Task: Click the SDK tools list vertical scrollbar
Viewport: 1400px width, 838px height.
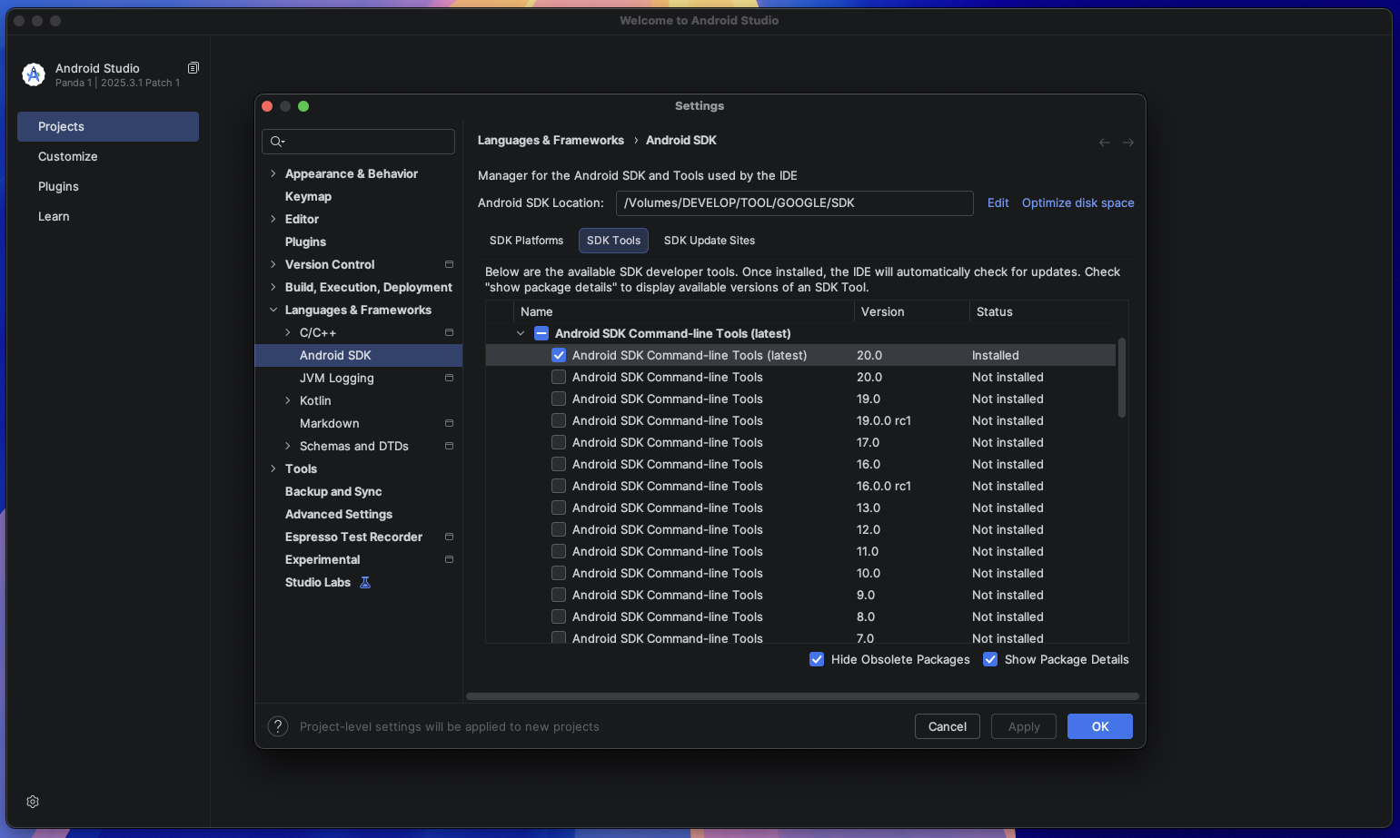Action: point(1121,378)
